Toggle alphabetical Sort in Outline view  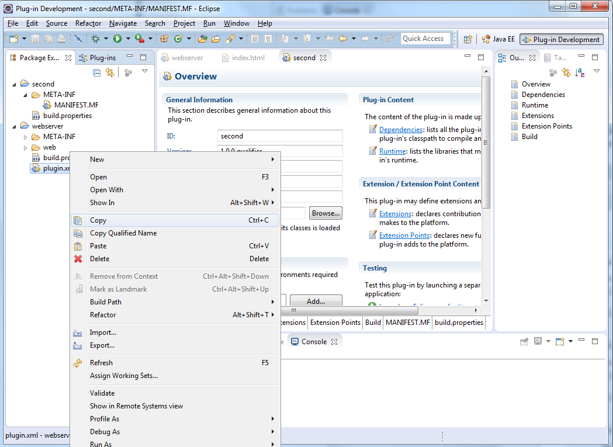coord(580,72)
